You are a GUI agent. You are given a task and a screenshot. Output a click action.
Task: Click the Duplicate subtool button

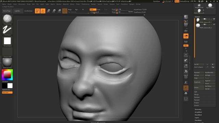pyautogui.click(x=199, y=82)
